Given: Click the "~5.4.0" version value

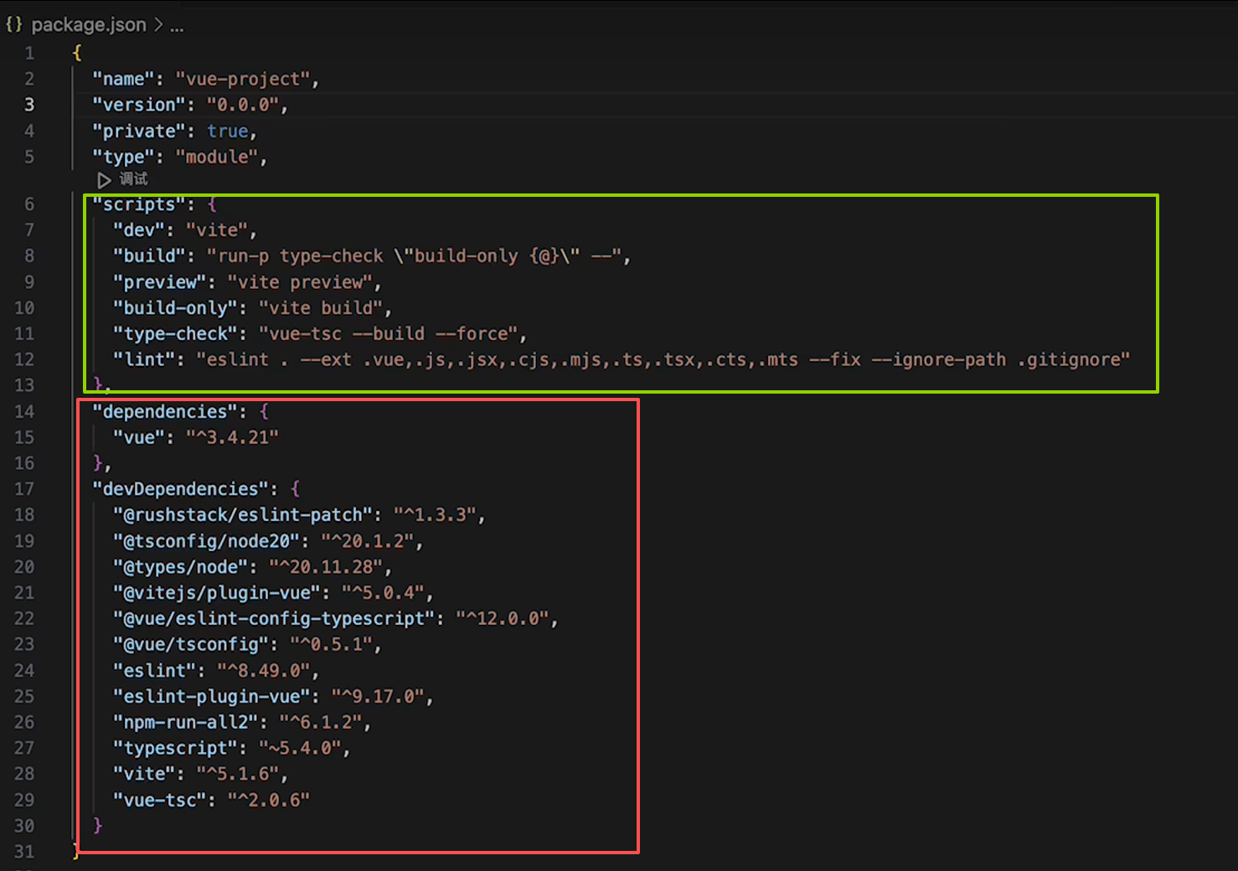Looking at the screenshot, I should 299,748.
